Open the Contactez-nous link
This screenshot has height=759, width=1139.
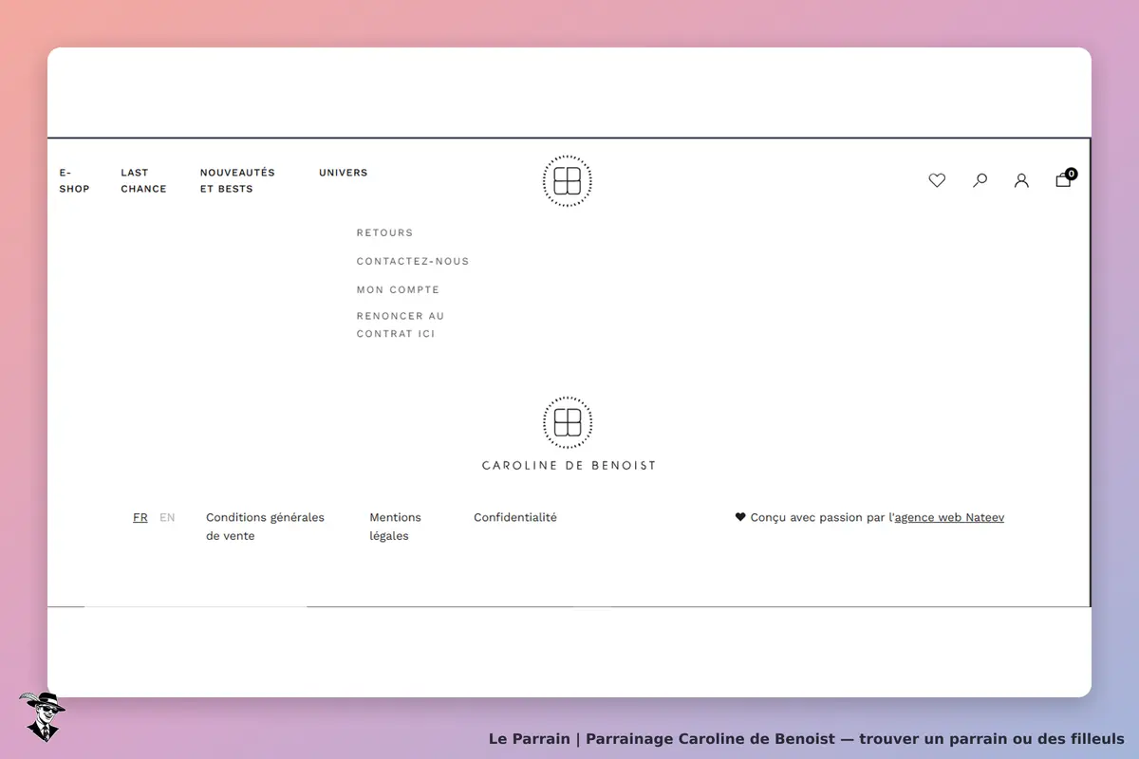[413, 261]
